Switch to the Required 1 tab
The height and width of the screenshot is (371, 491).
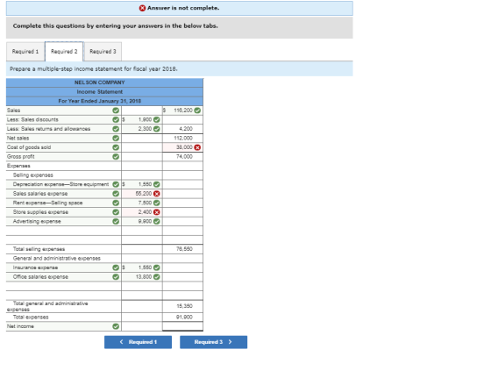(x=25, y=52)
